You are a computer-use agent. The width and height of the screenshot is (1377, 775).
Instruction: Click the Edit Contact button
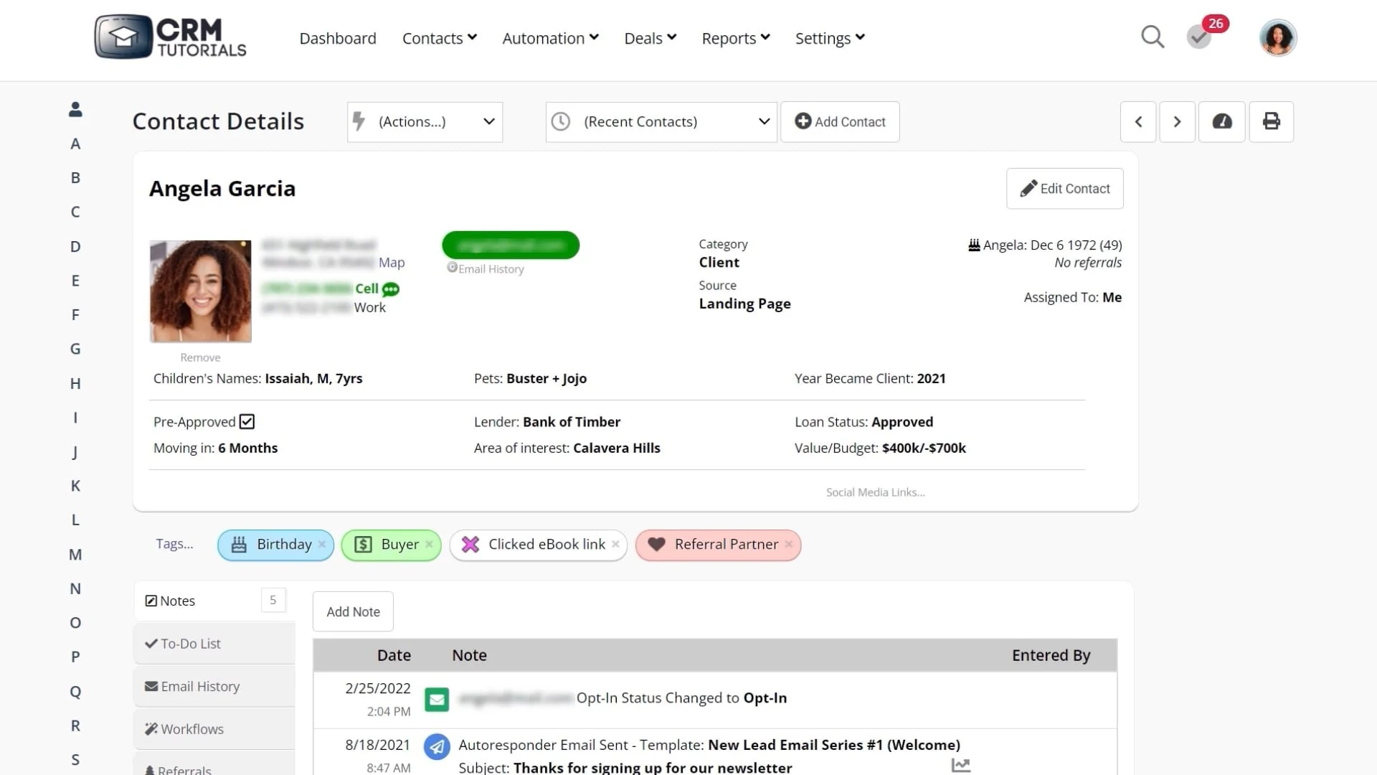pyautogui.click(x=1064, y=189)
